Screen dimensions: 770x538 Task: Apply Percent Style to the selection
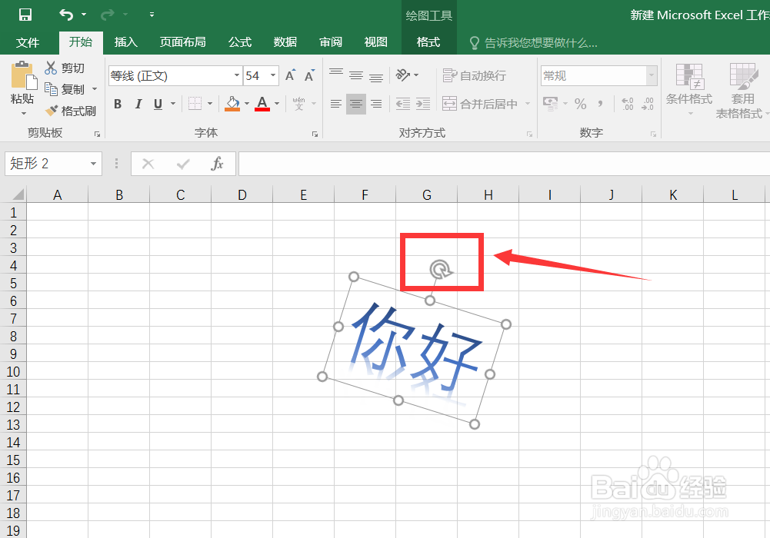click(x=580, y=104)
